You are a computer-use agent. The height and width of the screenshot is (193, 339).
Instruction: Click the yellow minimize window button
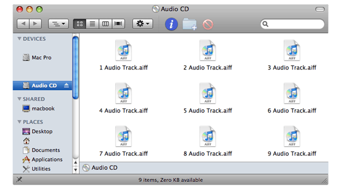pos(29,9)
